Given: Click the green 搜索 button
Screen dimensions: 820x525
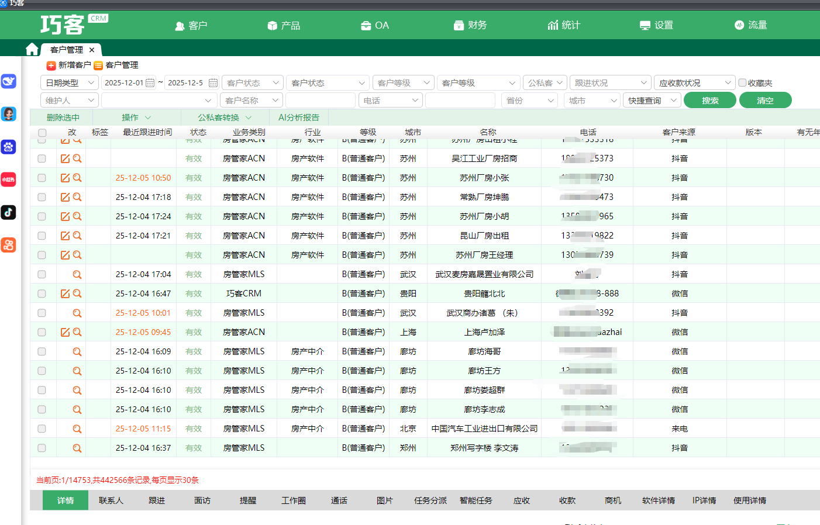Looking at the screenshot, I should pyautogui.click(x=709, y=101).
